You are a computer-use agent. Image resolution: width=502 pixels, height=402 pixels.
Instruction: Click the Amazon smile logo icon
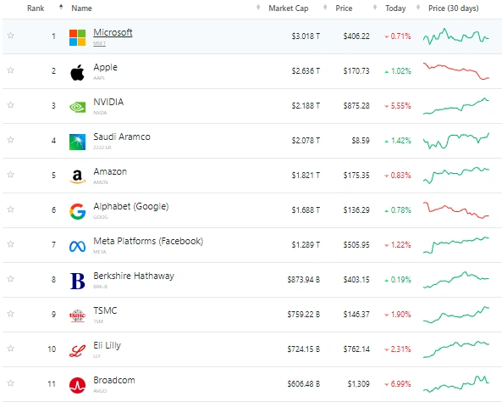78,176
